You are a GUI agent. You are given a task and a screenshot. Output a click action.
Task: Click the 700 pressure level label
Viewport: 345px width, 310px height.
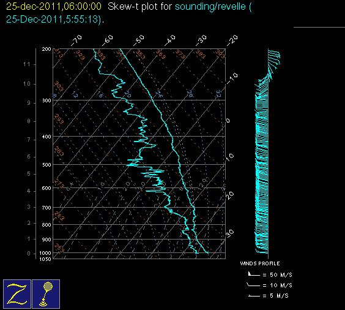click(x=46, y=208)
